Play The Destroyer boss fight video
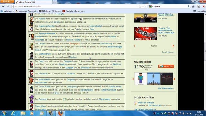The height and width of the screenshot is (116, 206). (x=145, y=34)
